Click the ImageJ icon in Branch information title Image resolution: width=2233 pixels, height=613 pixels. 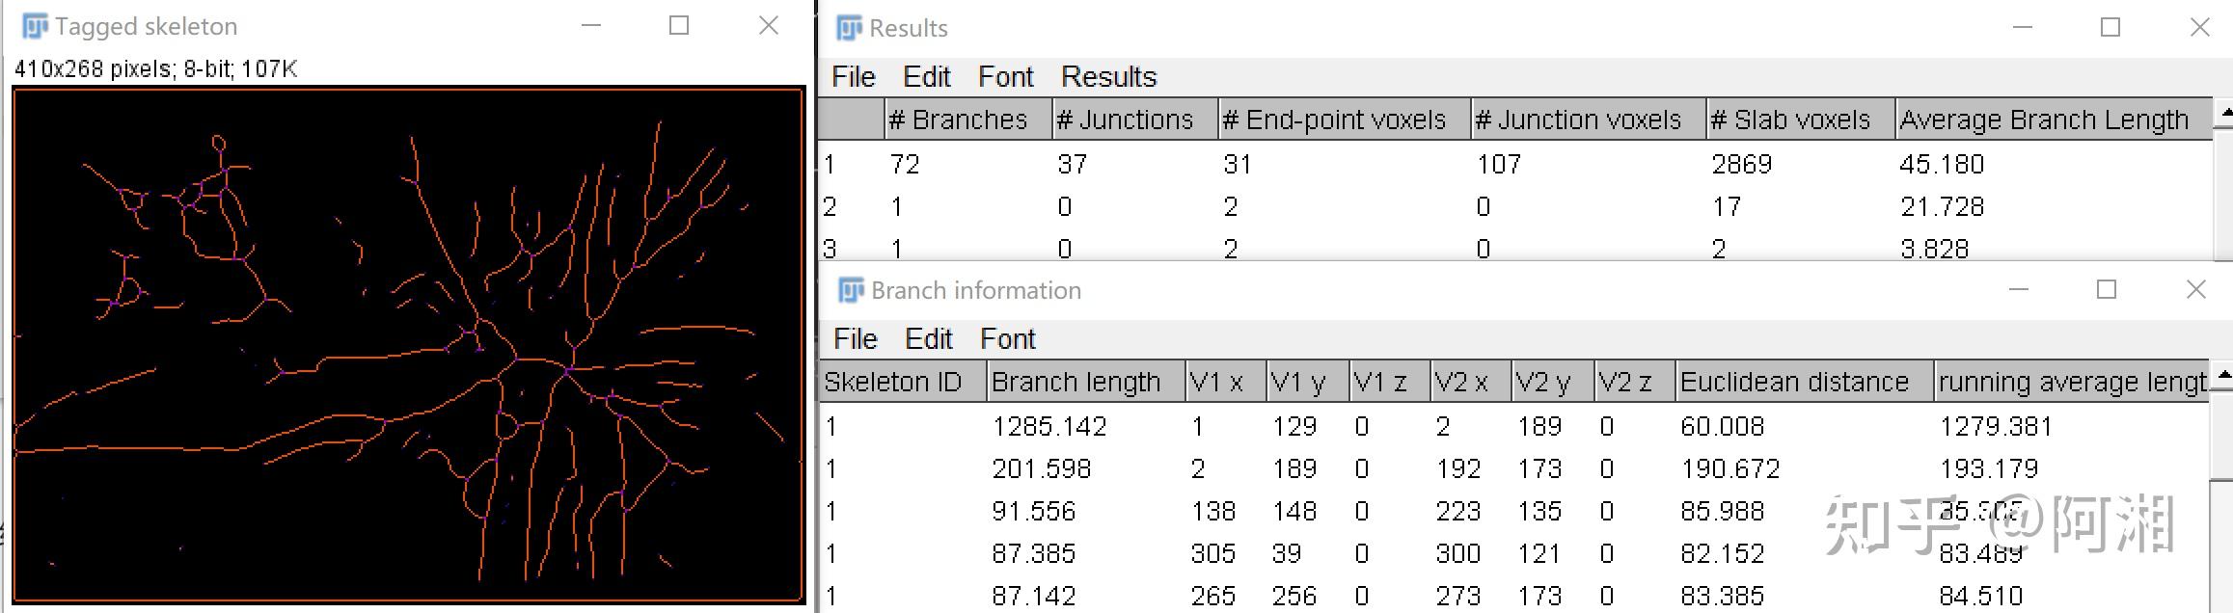(x=851, y=290)
